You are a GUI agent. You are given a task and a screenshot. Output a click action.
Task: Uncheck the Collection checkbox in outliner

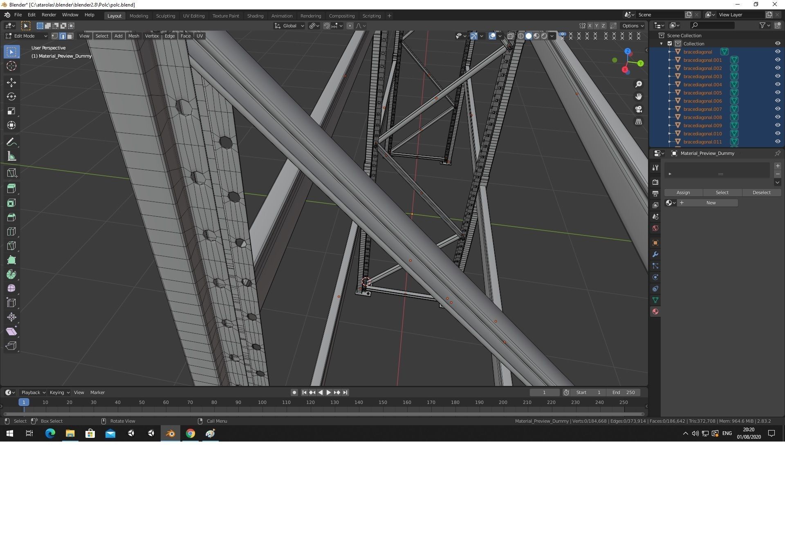(670, 44)
